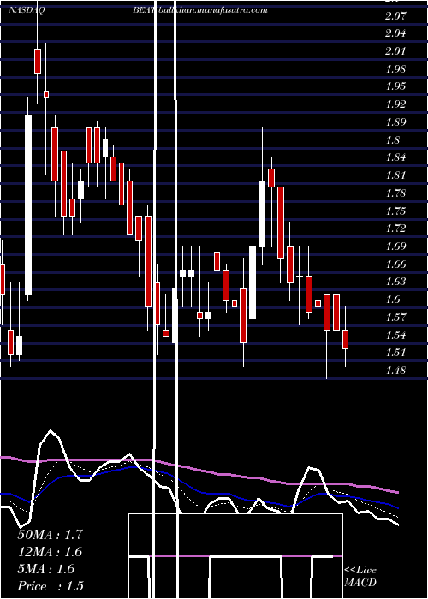Viewport: 428px width, 599px height.
Task: Click the Price : 1.5 readout
Action: [x=51, y=586]
